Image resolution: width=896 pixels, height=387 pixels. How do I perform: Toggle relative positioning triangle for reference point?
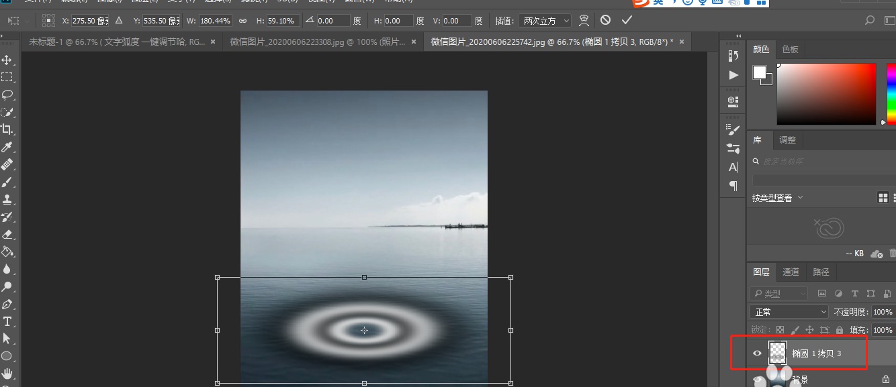[x=119, y=21]
